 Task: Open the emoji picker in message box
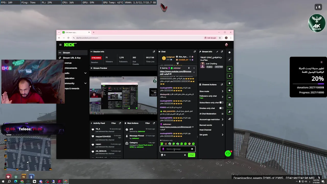pyautogui.click(x=192, y=149)
